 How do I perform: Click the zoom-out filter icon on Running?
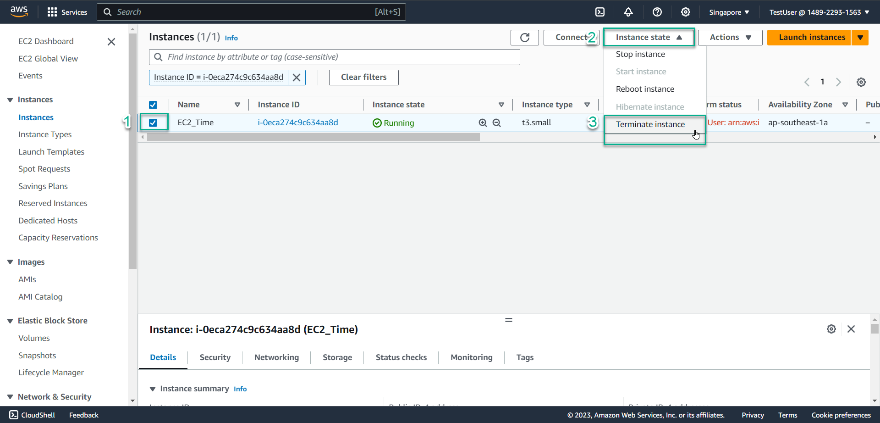tap(496, 123)
